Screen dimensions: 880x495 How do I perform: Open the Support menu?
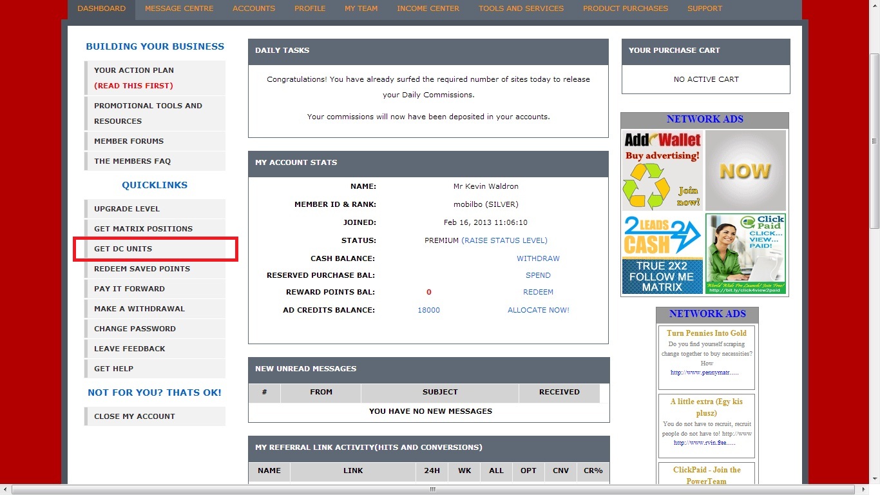[705, 8]
